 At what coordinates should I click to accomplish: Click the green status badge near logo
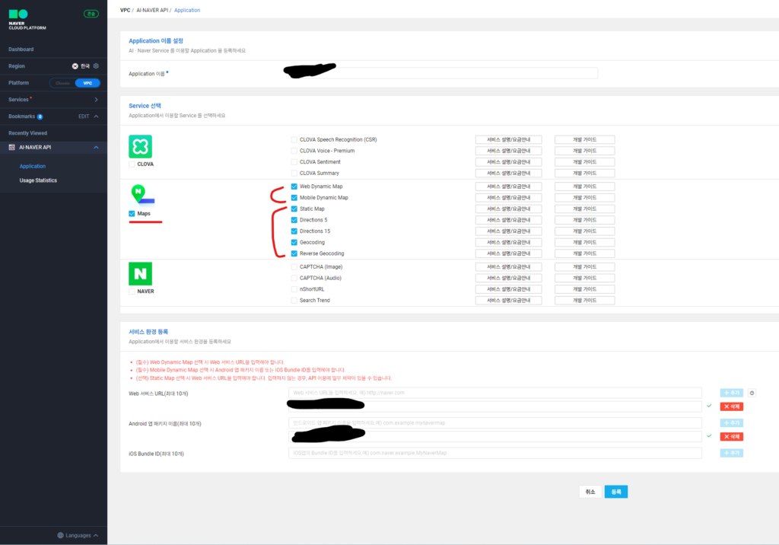click(91, 14)
